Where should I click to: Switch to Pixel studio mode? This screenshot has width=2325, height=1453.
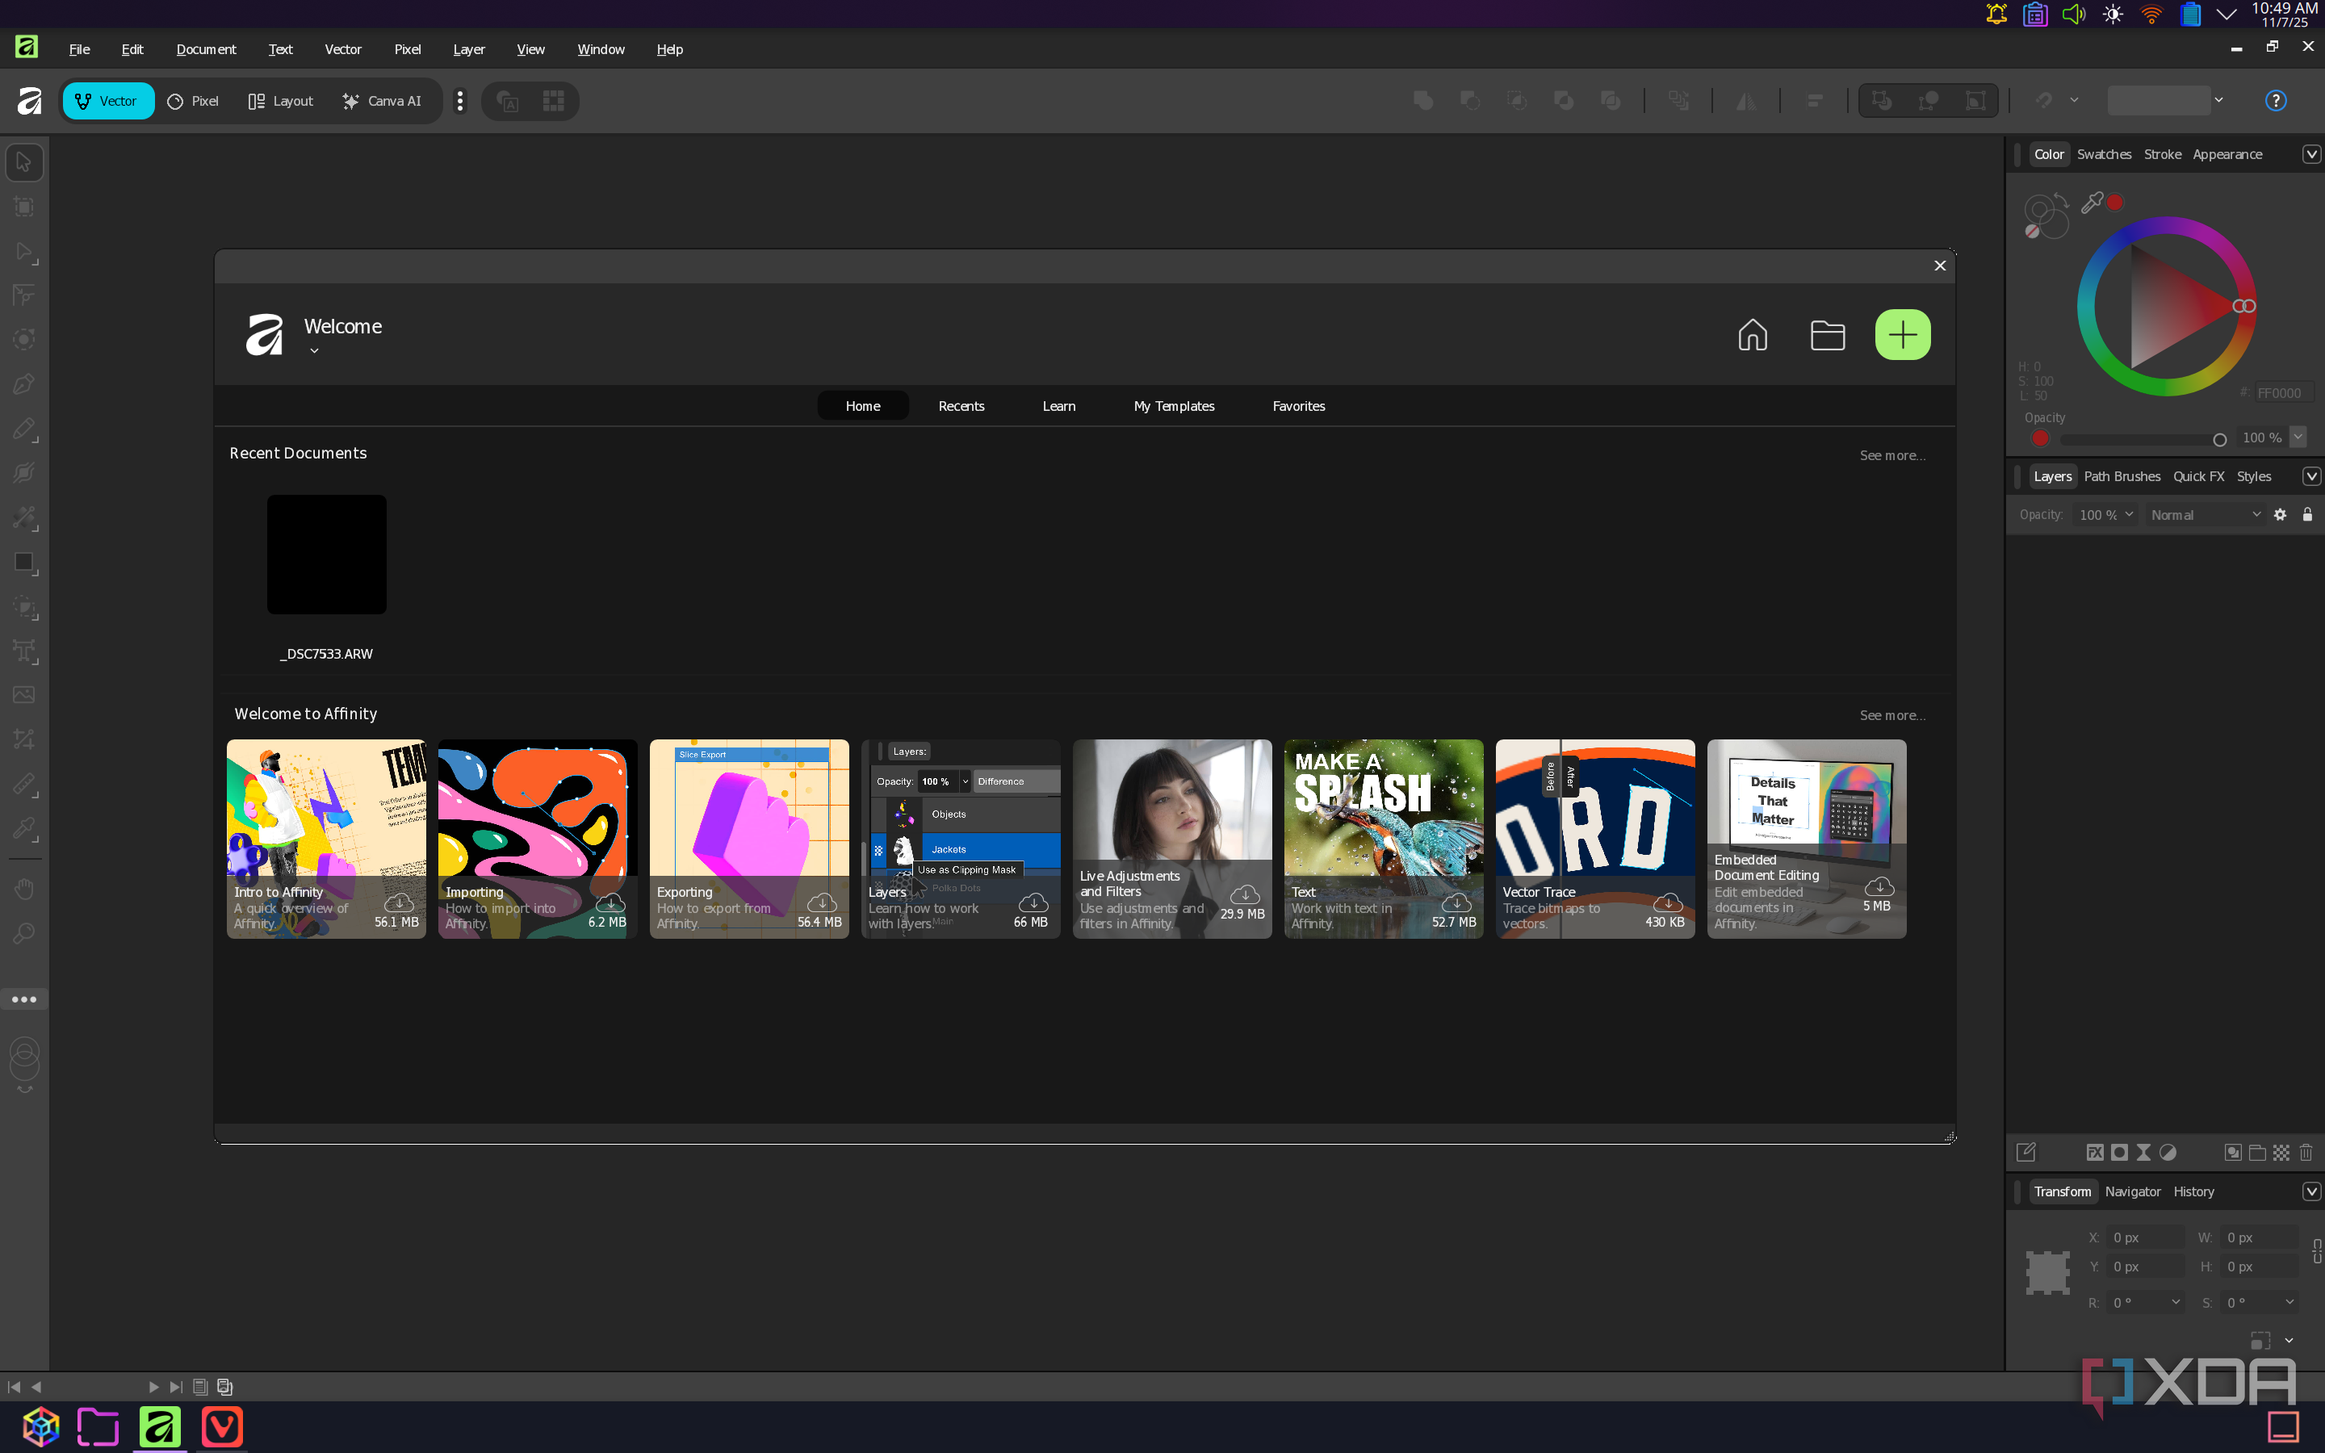point(193,101)
